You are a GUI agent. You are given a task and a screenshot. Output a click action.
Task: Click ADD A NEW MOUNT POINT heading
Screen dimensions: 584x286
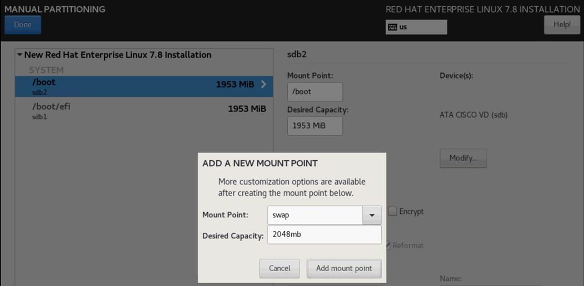click(260, 163)
